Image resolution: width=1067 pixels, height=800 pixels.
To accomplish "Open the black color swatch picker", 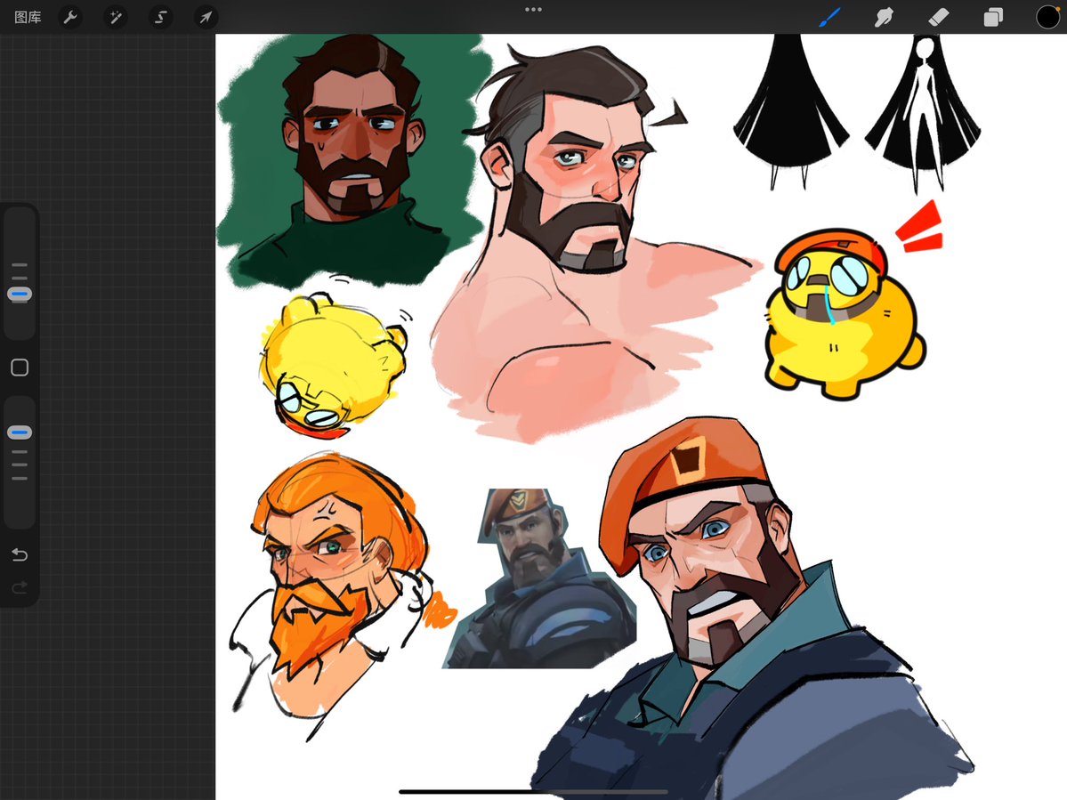I will pos(1048,17).
